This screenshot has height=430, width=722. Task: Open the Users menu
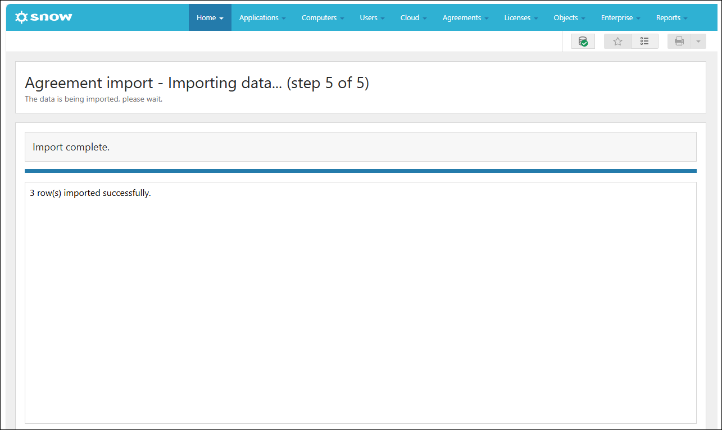373,17
